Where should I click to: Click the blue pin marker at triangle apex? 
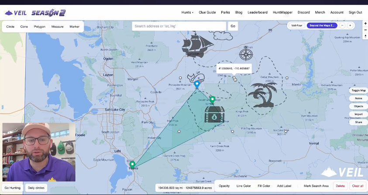click(197, 84)
